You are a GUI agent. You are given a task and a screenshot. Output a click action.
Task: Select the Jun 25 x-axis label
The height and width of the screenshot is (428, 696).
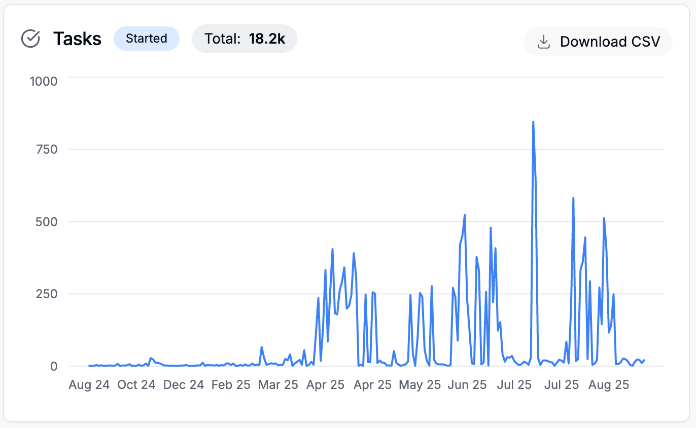tap(467, 385)
